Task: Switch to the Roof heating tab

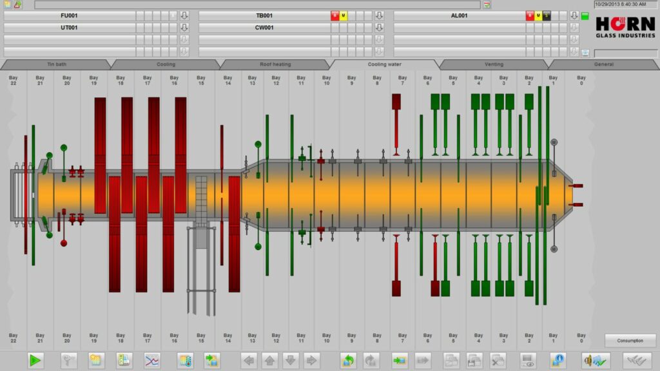Action: coord(275,64)
